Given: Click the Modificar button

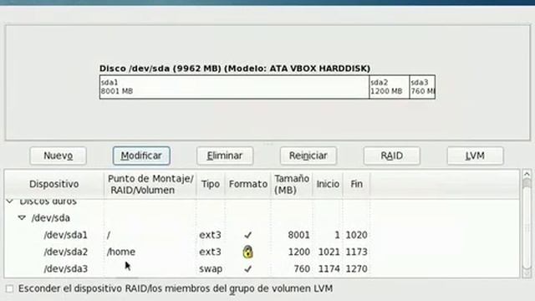Looking at the screenshot, I should (x=141, y=156).
